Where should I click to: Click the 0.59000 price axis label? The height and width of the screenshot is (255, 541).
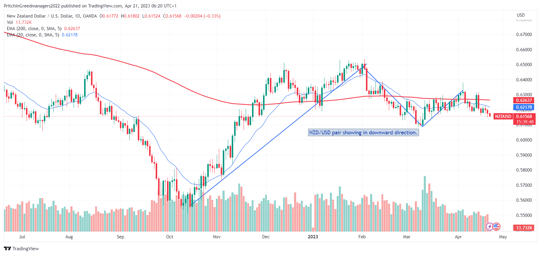(x=524, y=155)
